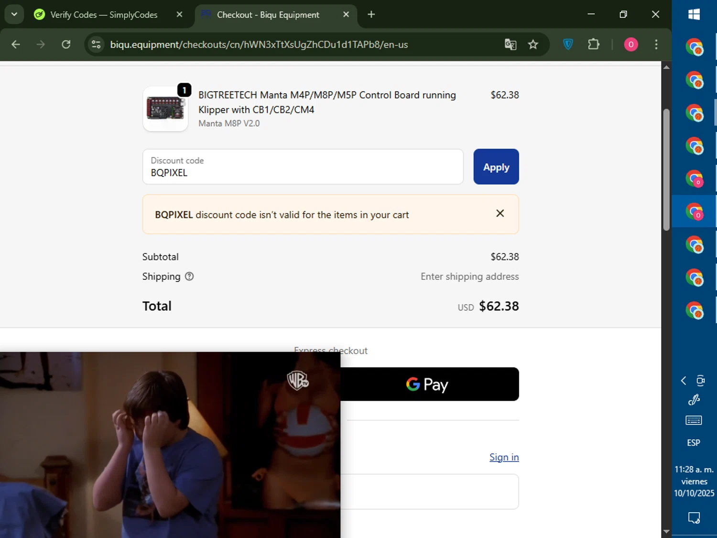Image resolution: width=717 pixels, height=538 pixels.
Task: Bookmark this page with the star
Action: point(533,44)
